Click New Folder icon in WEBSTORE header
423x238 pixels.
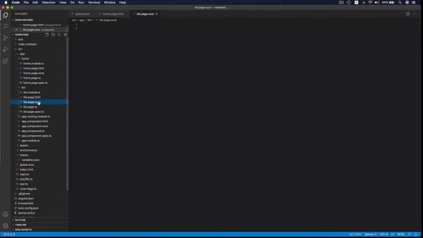pyautogui.click(x=53, y=34)
